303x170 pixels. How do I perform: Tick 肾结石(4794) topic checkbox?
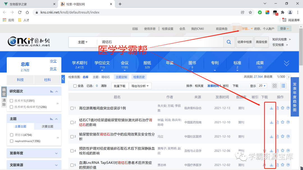[x=12, y=135]
